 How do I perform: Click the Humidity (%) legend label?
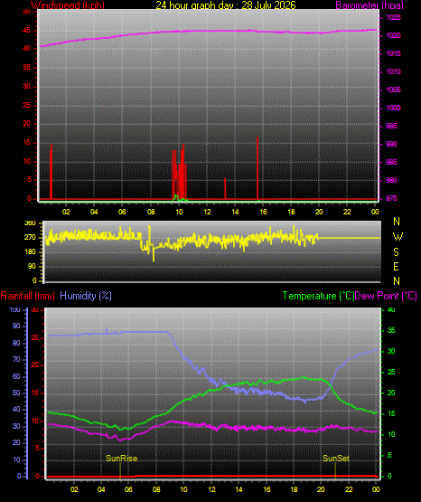tap(86, 296)
